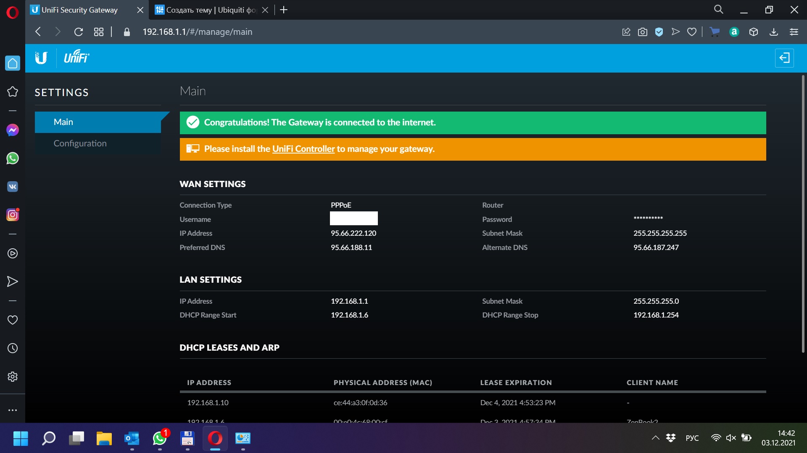Open WhatsApp in Opera sidebar
Image resolution: width=807 pixels, height=453 pixels.
tap(13, 158)
